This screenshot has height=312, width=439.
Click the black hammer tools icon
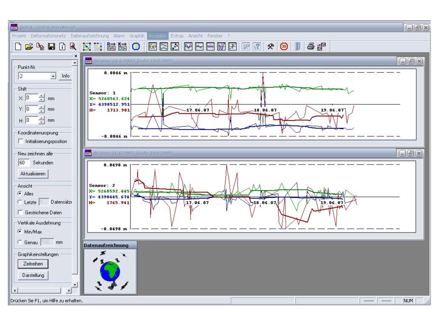(x=270, y=47)
